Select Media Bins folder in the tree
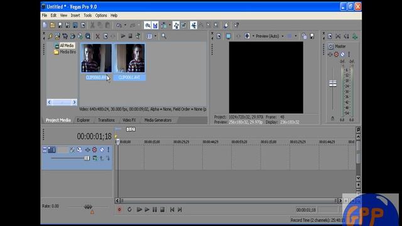Image resolution: width=402 pixels, height=226 pixels. coord(65,52)
